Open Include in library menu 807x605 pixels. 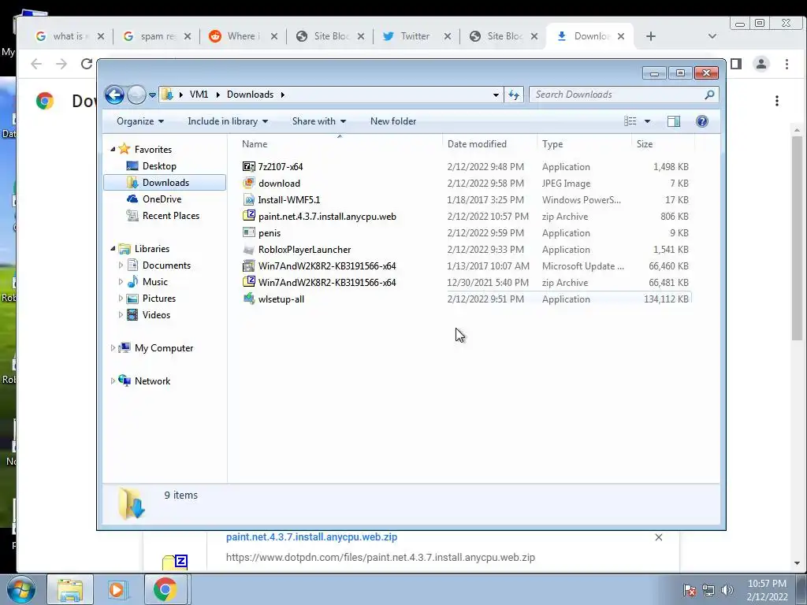pos(228,121)
